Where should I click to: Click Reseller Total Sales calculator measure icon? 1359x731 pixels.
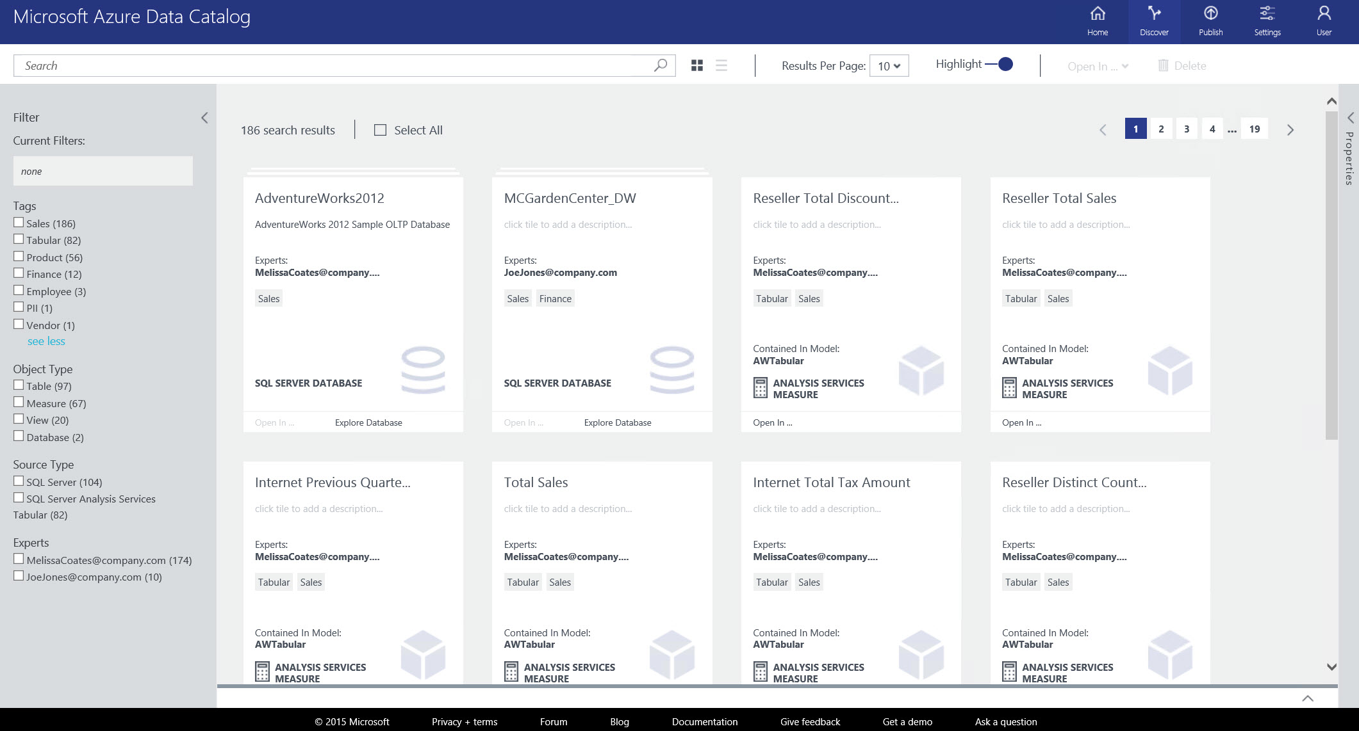[x=1009, y=388]
